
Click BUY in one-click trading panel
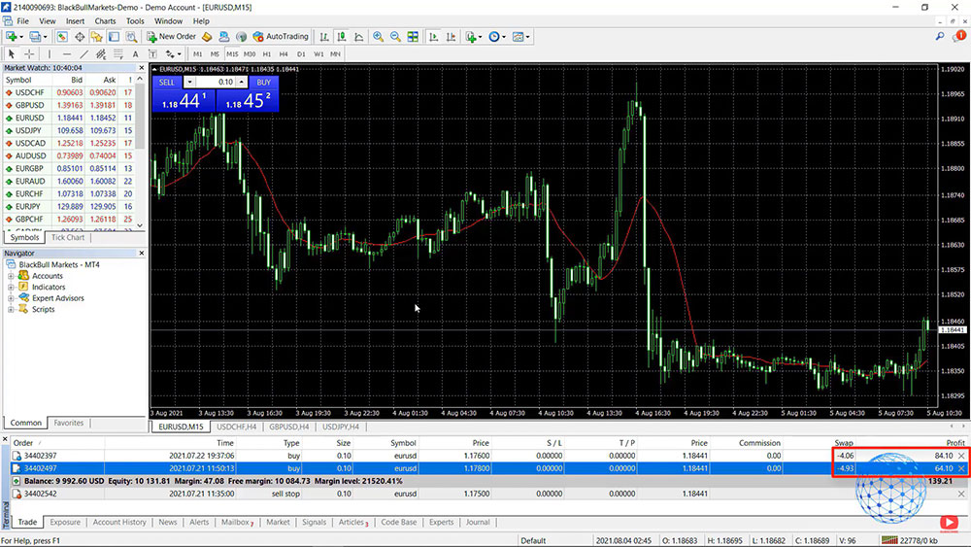point(264,82)
